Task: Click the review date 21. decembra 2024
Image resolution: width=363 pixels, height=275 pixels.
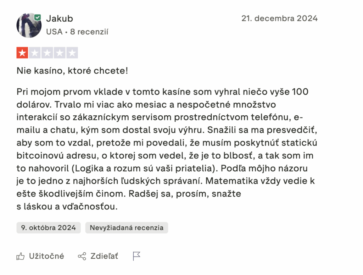Action: (279, 18)
